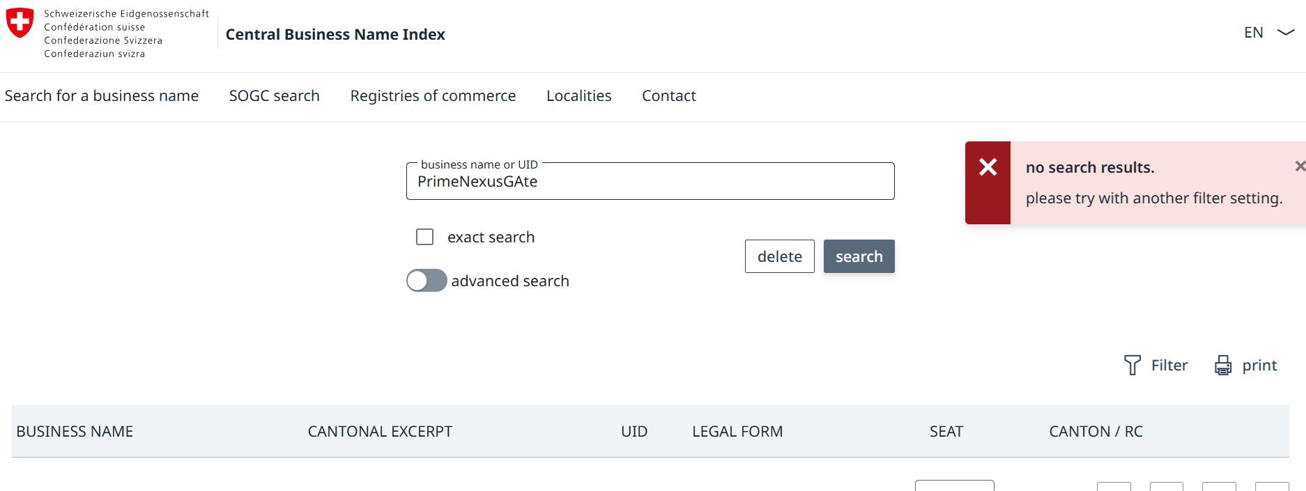Select Search for a business name tab
1306x491 pixels.
coord(102,95)
